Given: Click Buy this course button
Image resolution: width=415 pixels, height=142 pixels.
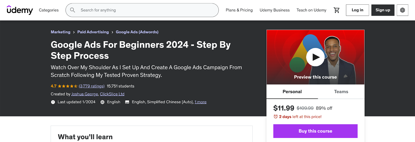Looking at the screenshot, I should click(315, 131).
